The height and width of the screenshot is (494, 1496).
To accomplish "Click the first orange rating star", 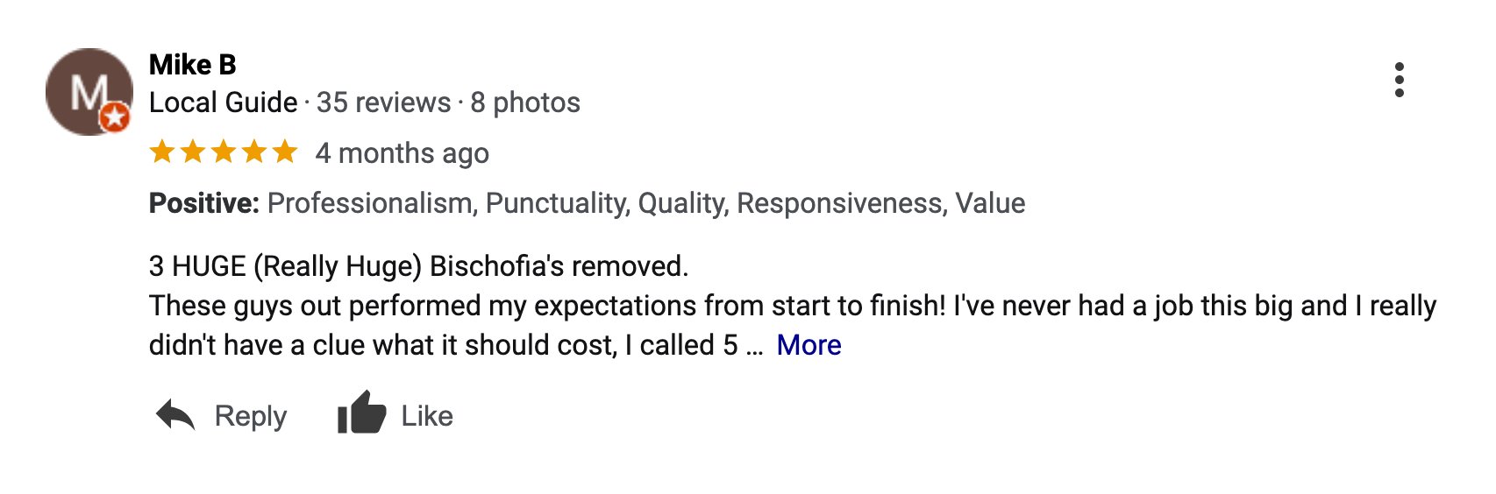I will pos(162,152).
